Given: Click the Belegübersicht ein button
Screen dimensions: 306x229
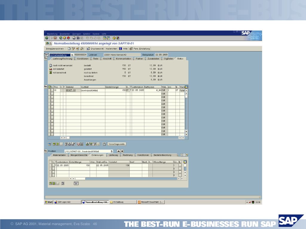Looking at the screenshot, I should (55, 49).
